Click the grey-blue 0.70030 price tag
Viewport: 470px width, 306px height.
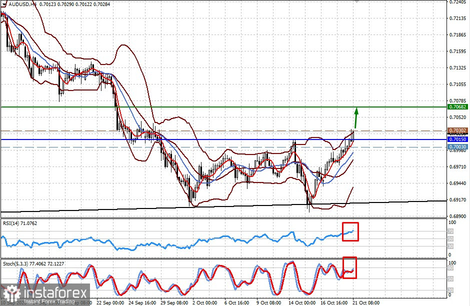pyautogui.click(x=457, y=147)
